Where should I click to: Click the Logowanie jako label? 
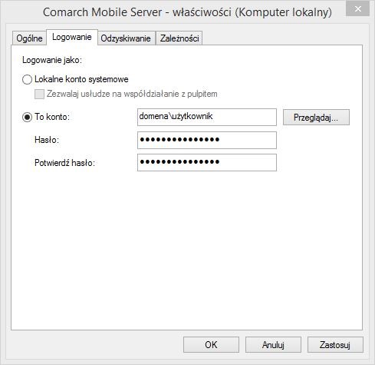(52, 60)
